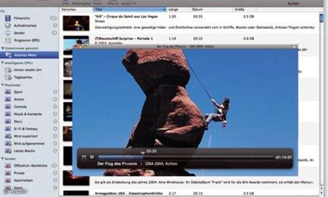Image resolution: width=328 pixels, height=197 pixels.
Task: Collapse the Sender section at sidebar bottom
Action: [x=2, y=159]
